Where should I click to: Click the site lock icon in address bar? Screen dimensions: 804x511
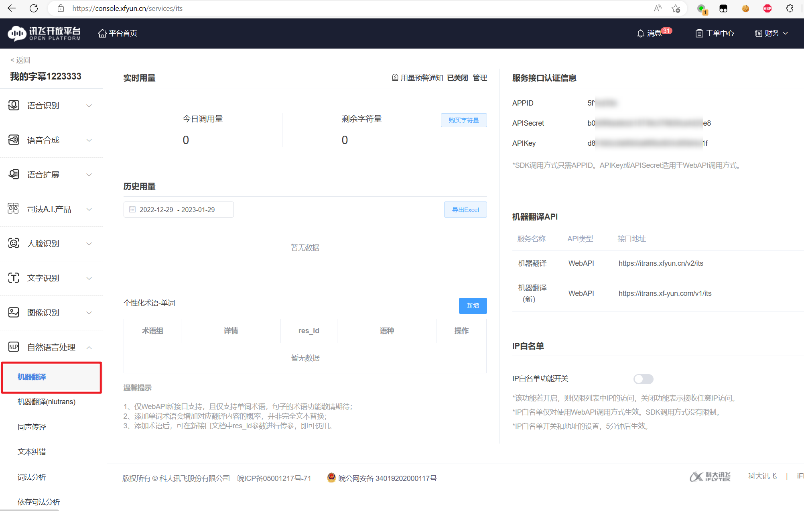[x=61, y=8]
